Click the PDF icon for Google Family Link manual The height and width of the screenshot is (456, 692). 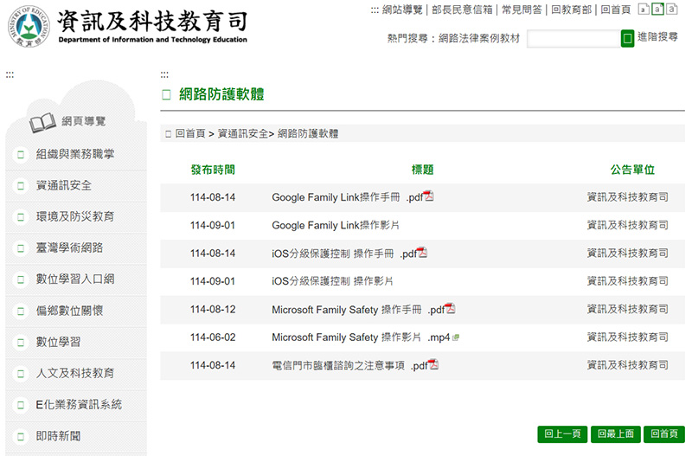(x=429, y=196)
